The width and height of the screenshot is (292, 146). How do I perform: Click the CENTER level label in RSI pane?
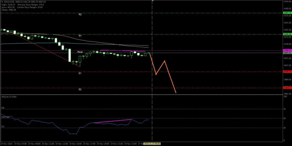coord(6,117)
